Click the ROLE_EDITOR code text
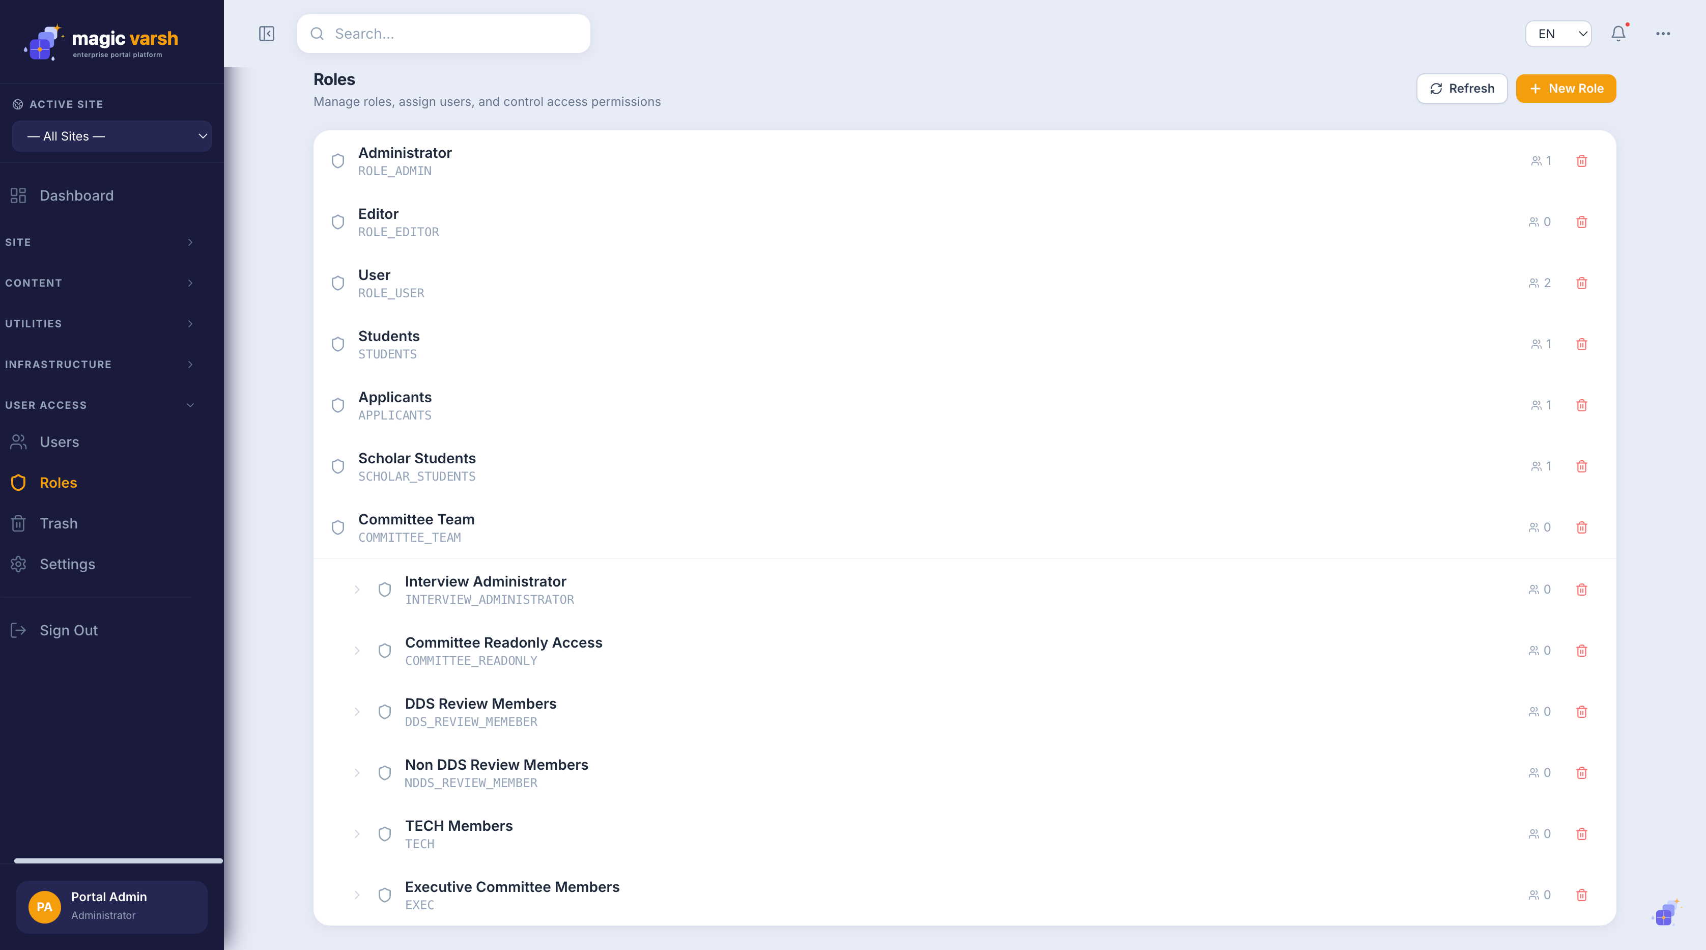 399,232
